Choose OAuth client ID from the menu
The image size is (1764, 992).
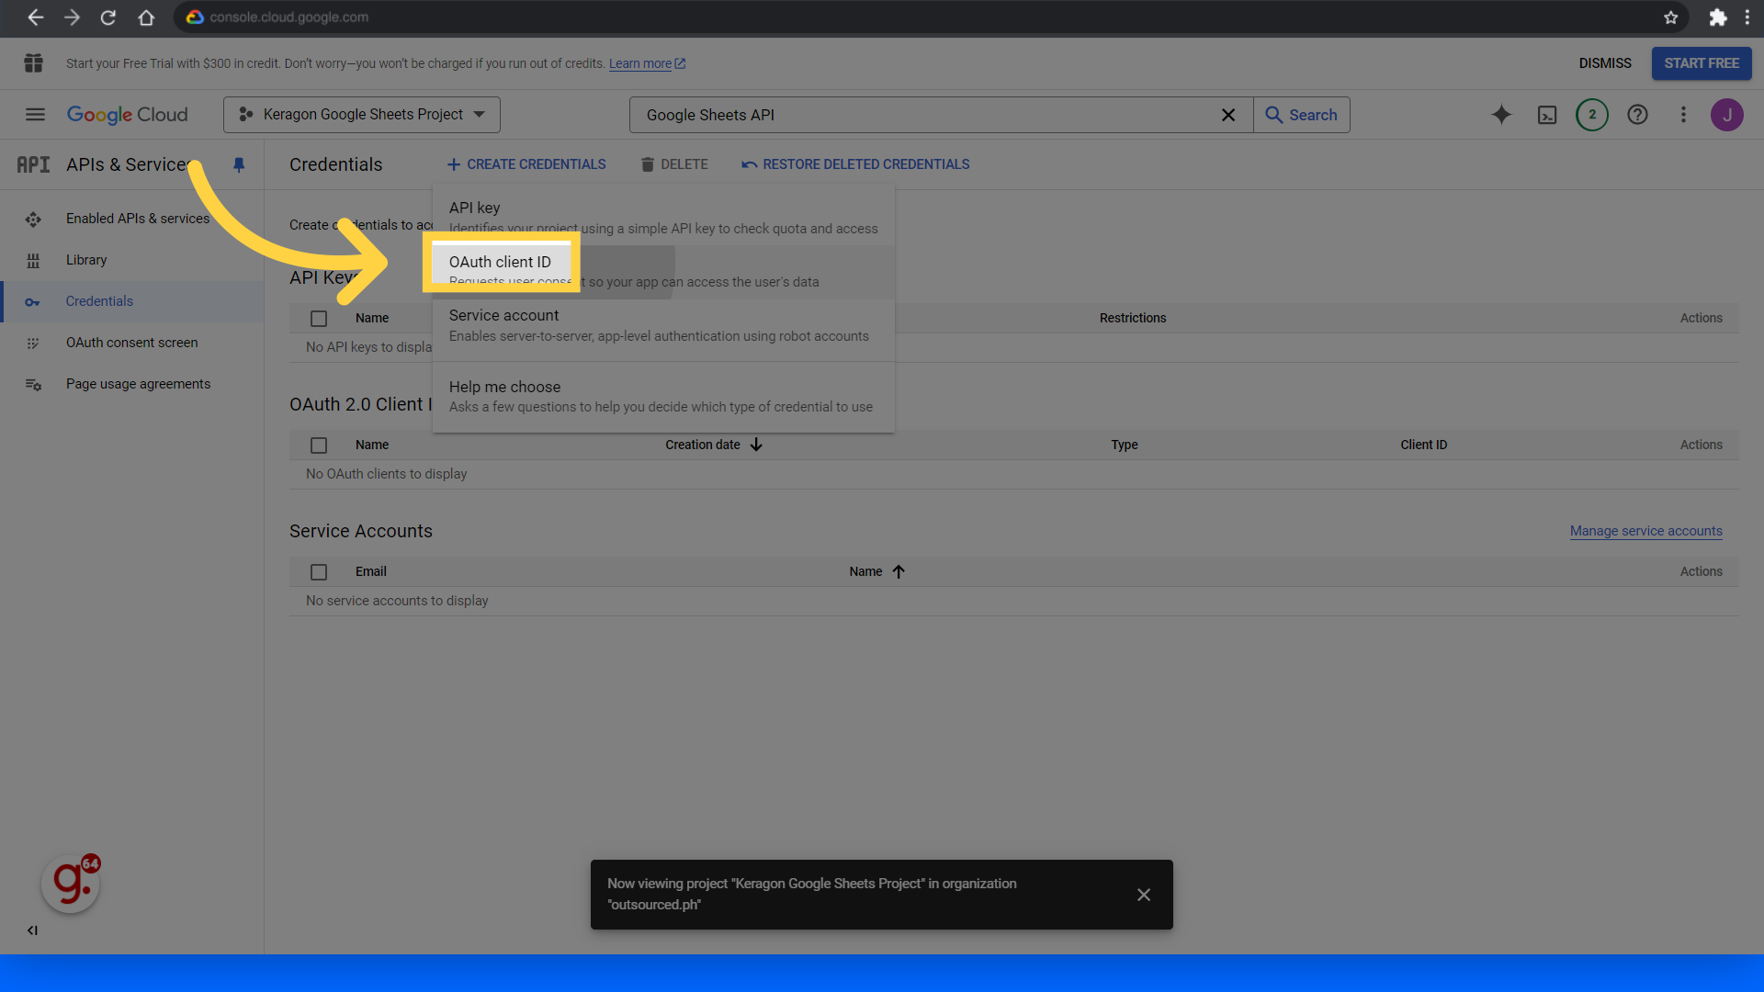click(x=663, y=272)
